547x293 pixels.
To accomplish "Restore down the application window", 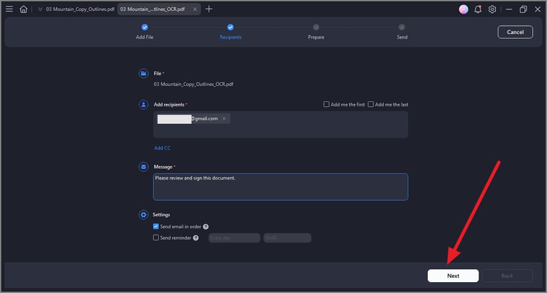I will (x=523, y=10).
